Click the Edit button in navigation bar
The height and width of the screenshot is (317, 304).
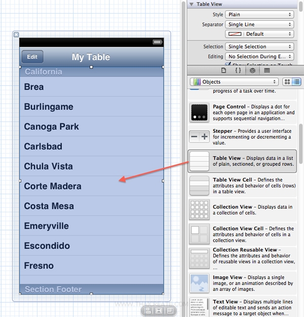coord(32,57)
